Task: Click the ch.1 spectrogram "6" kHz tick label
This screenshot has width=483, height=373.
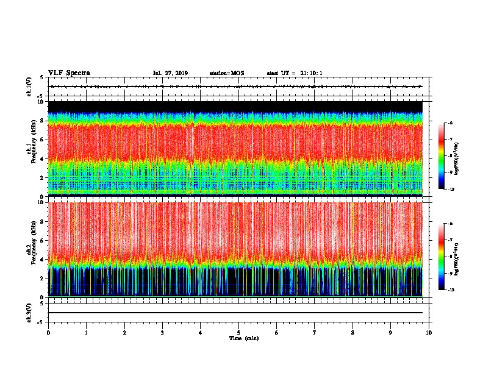Action: (43, 140)
